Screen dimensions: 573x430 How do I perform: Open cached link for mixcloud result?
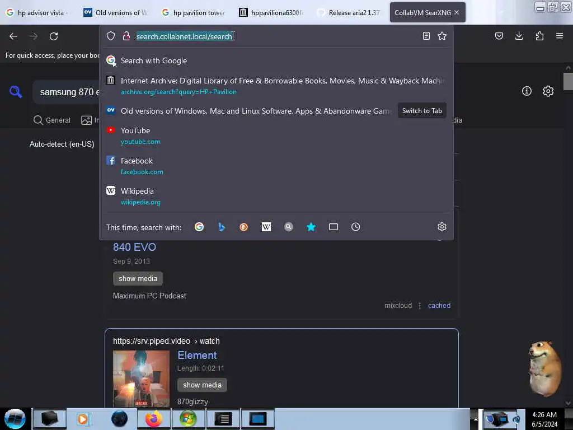(439, 306)
